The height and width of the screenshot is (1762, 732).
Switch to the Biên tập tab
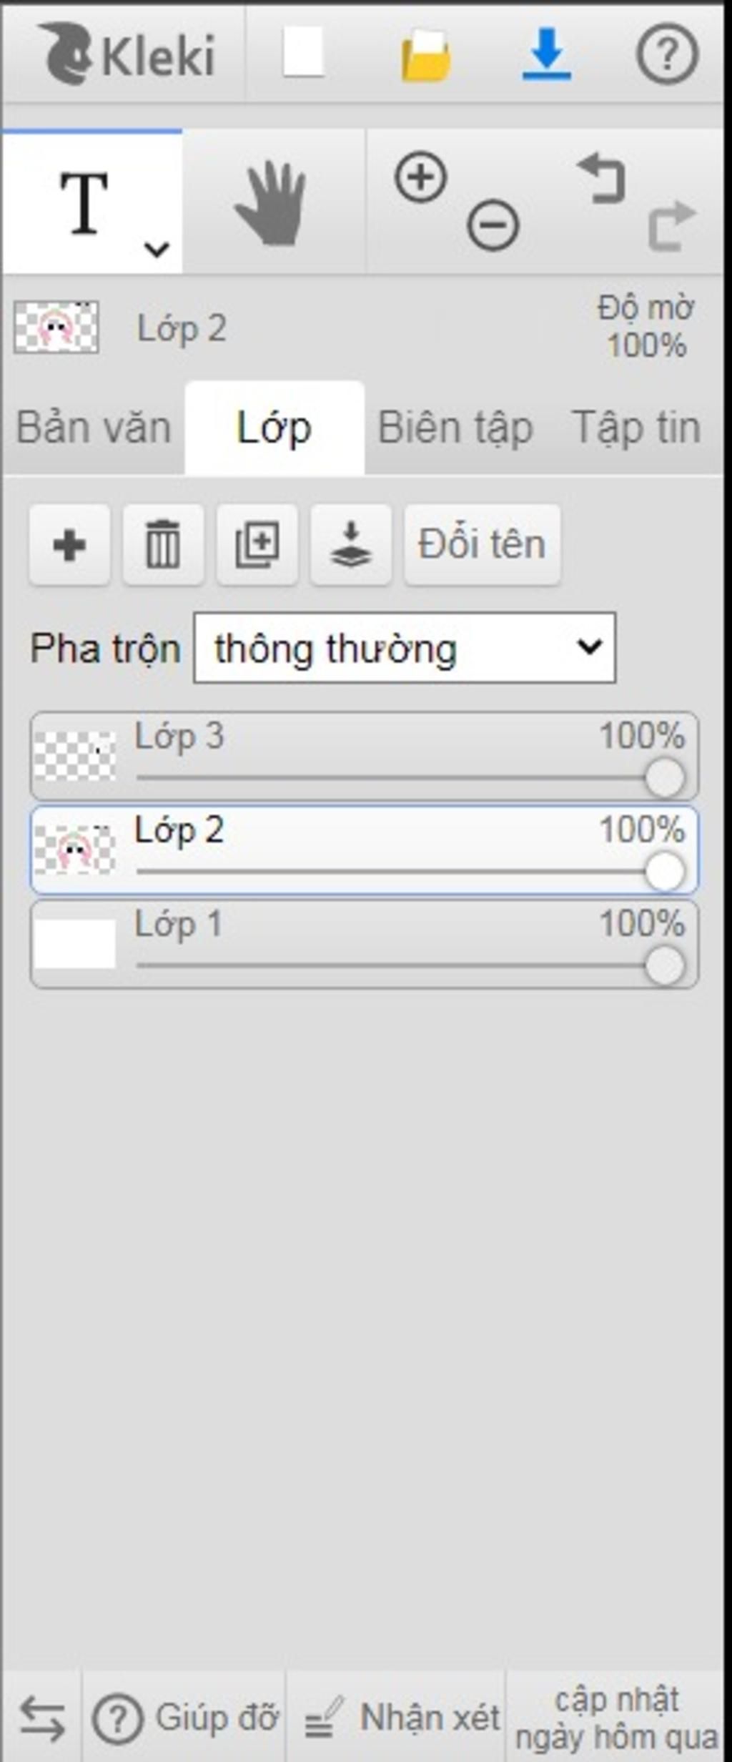455,428
